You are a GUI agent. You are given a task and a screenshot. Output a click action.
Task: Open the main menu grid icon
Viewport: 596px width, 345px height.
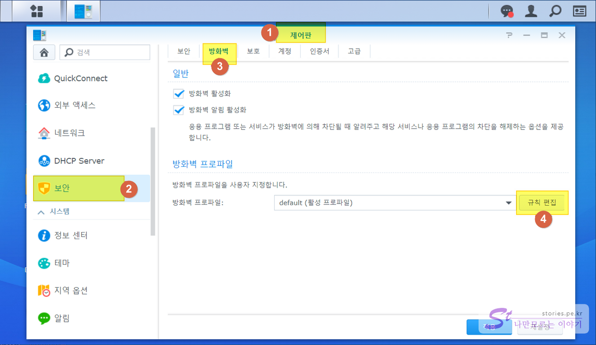(36, 11)
